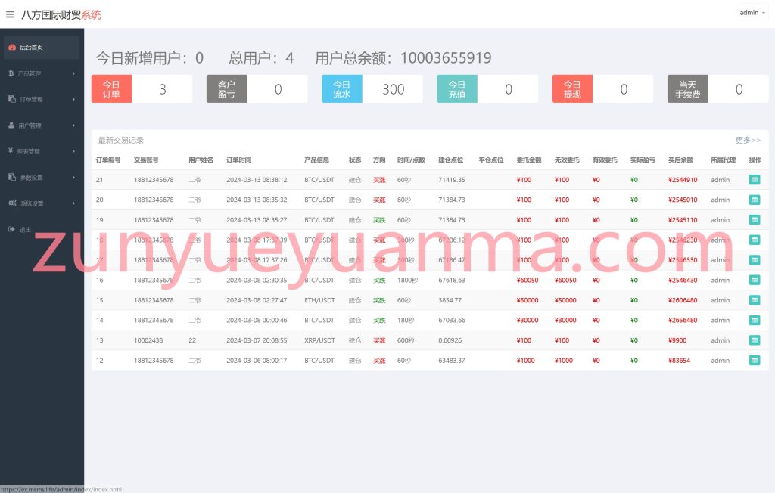This screenshot has height=493, width=775.
Task: Open 用户管理 menu item
Action: (42, 126)
